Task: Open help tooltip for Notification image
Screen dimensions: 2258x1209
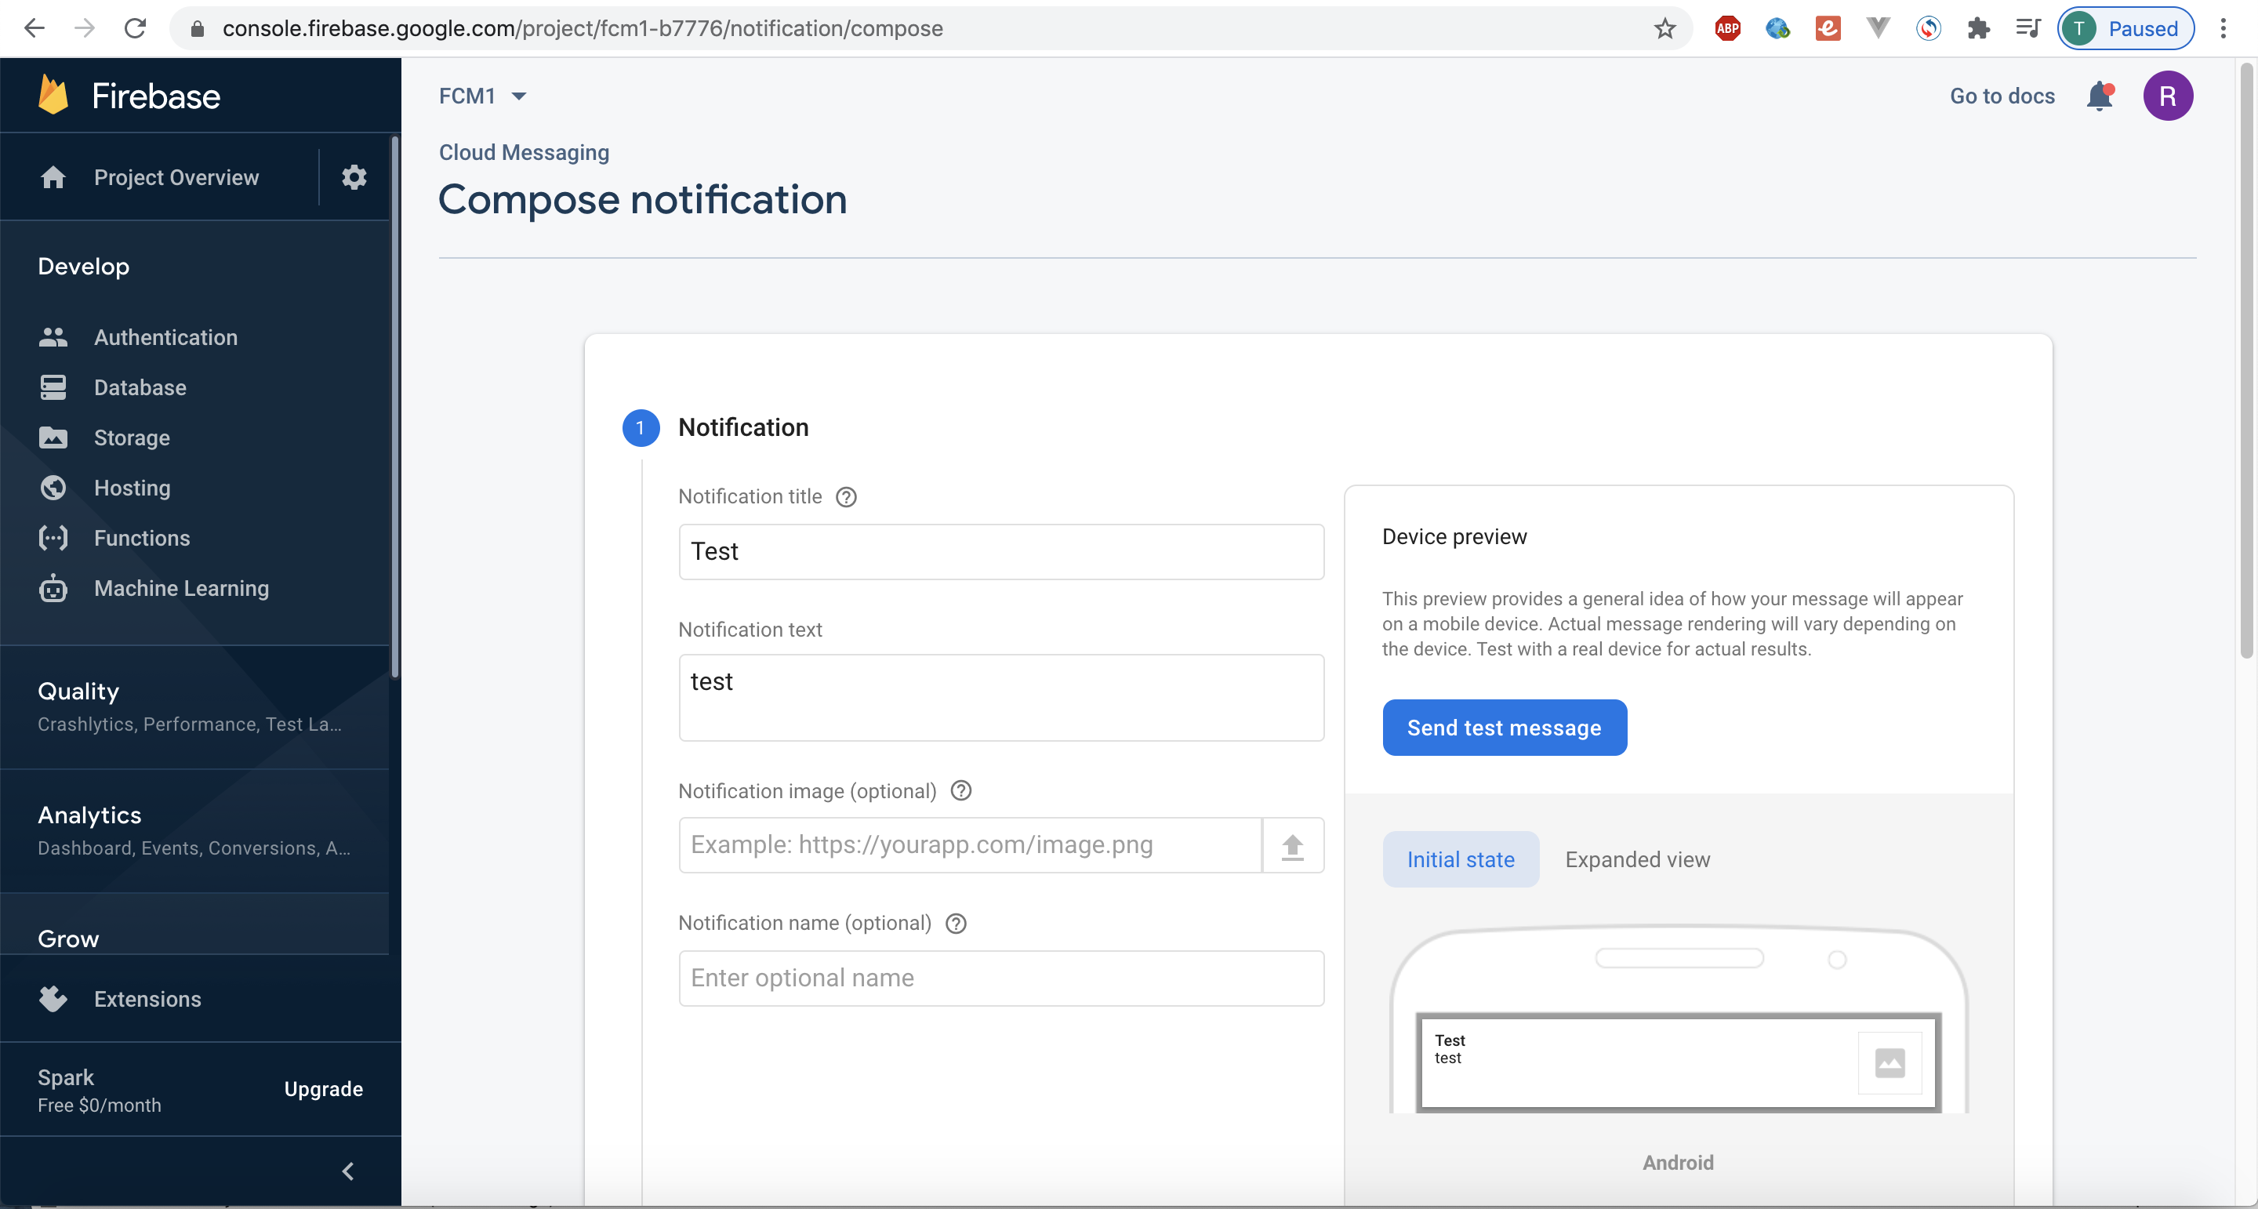Action: 960,791
